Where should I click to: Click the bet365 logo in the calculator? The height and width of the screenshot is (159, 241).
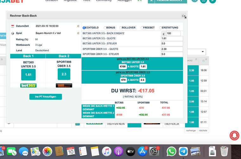(29, 86)
